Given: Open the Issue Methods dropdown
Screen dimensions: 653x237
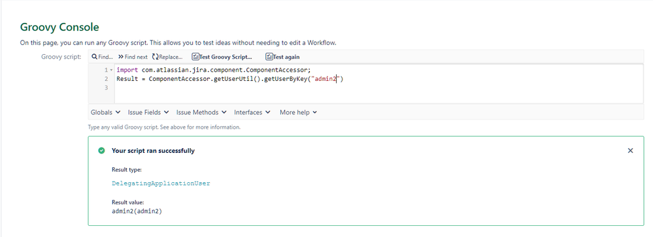Looking at the screenshot, I should tap(201, 112).
